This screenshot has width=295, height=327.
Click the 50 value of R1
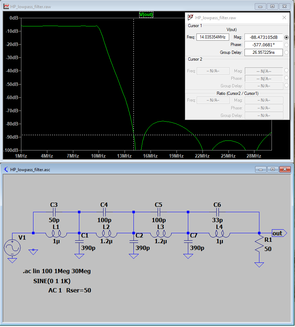pyautogui.click(x=268, y=249)
